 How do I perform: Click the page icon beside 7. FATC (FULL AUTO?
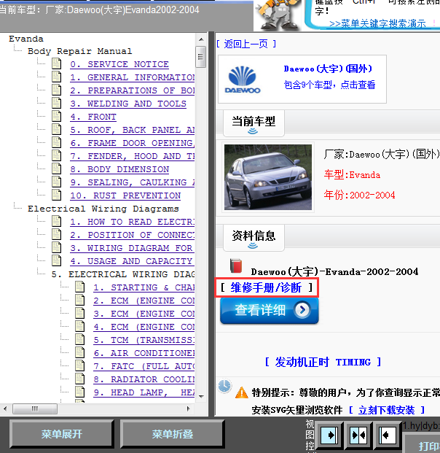pos(79,365)
